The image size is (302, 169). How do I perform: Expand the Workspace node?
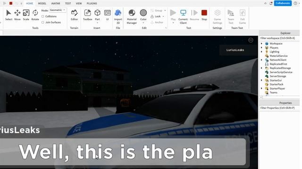[x=261, y=44]
